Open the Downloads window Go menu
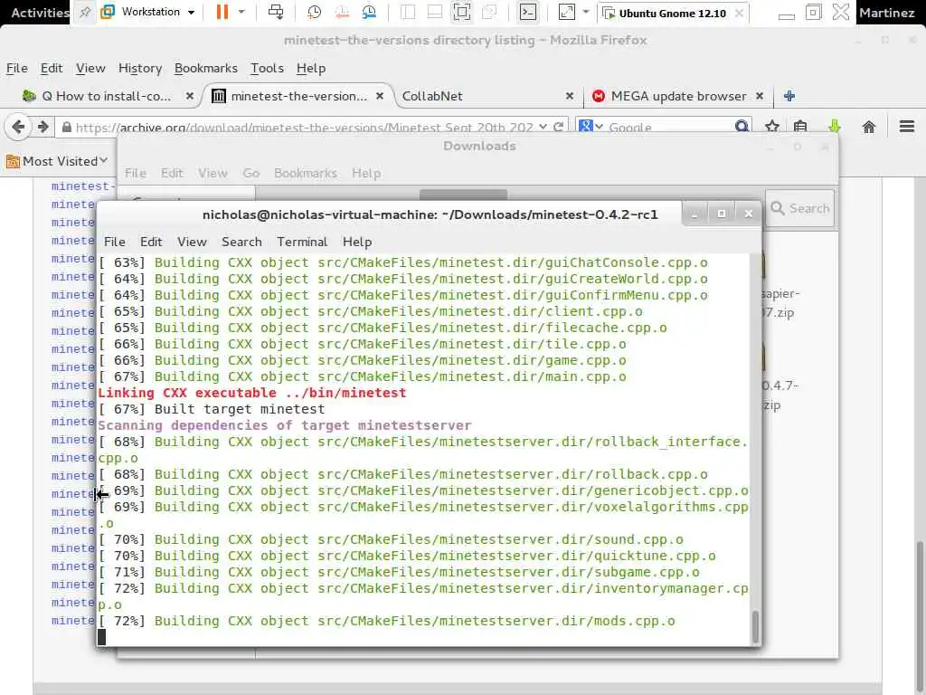 (x=251, y=173)
